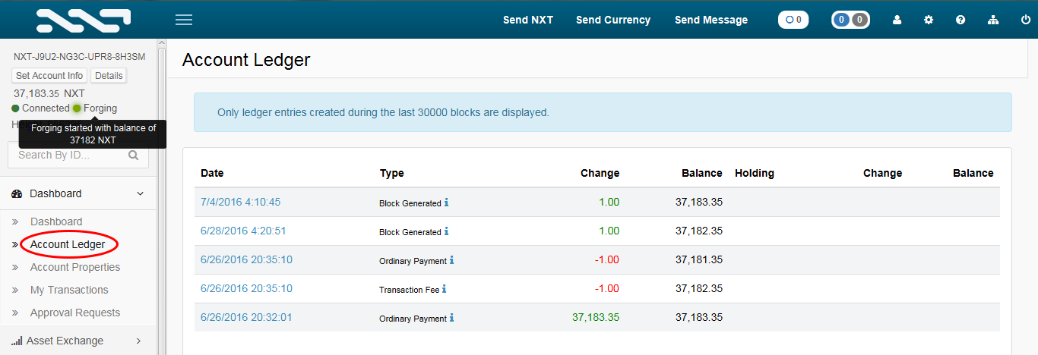1038x355 pixels.
Task: Click the white notification counter badge
Action: (x=793, y=20)
